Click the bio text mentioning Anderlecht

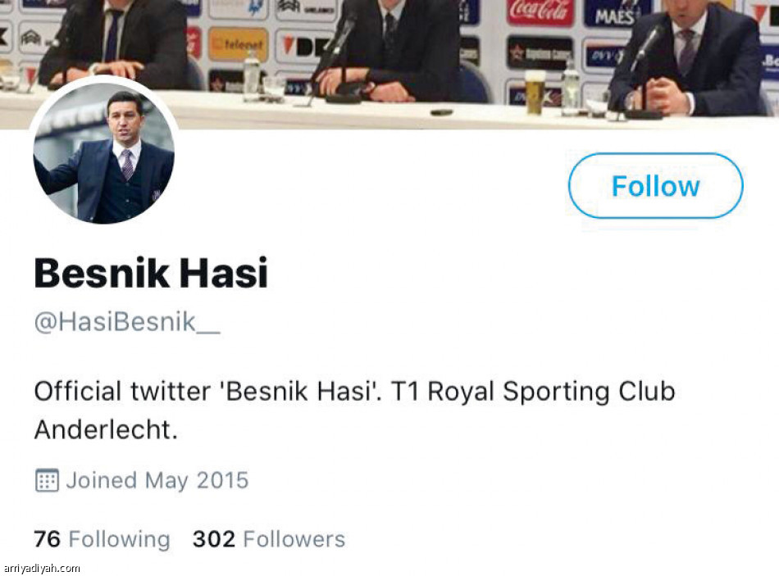[355, 410]
